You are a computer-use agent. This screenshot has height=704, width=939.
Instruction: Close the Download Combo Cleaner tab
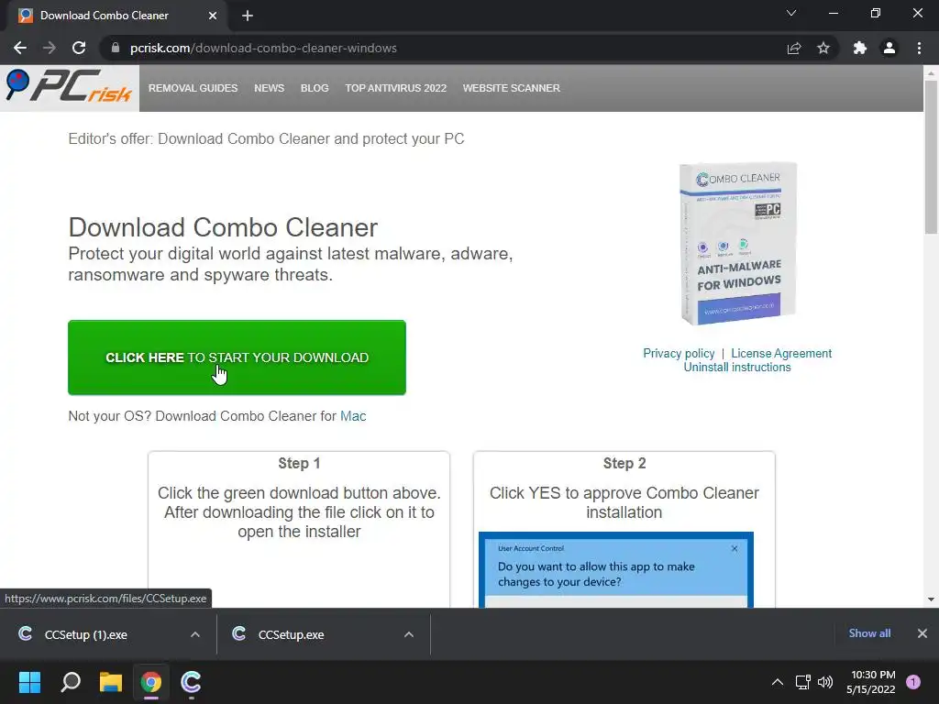tap(213, 16)
